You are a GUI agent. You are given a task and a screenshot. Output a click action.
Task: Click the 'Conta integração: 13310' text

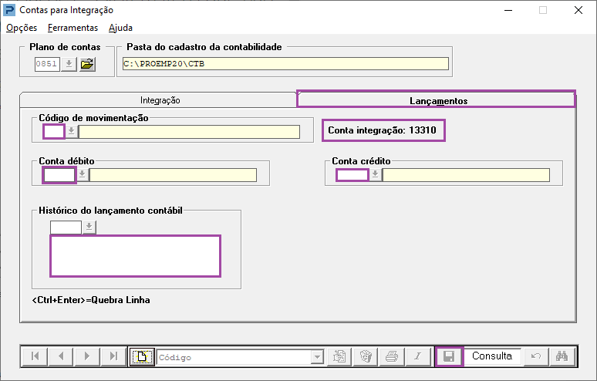pos(383,130)
